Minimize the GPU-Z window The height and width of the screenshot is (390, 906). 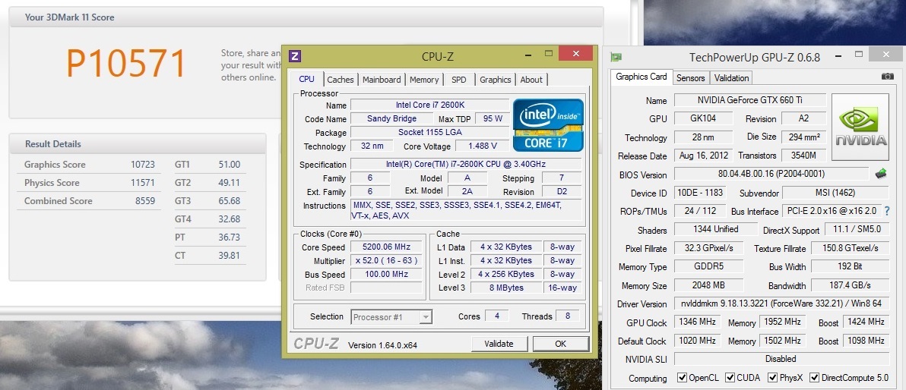840,56
